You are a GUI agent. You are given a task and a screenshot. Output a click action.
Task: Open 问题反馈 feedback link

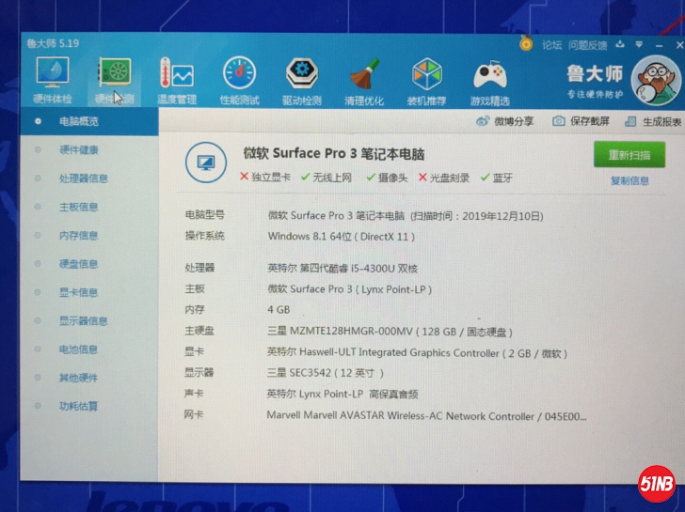click(588, 45)
